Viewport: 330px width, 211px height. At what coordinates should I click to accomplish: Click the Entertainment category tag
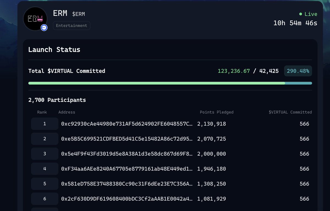point(71,26)
